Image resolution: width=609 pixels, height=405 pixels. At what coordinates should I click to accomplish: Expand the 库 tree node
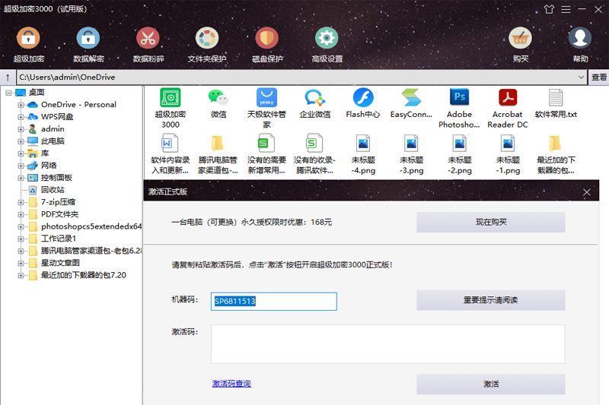coord(21,153)
